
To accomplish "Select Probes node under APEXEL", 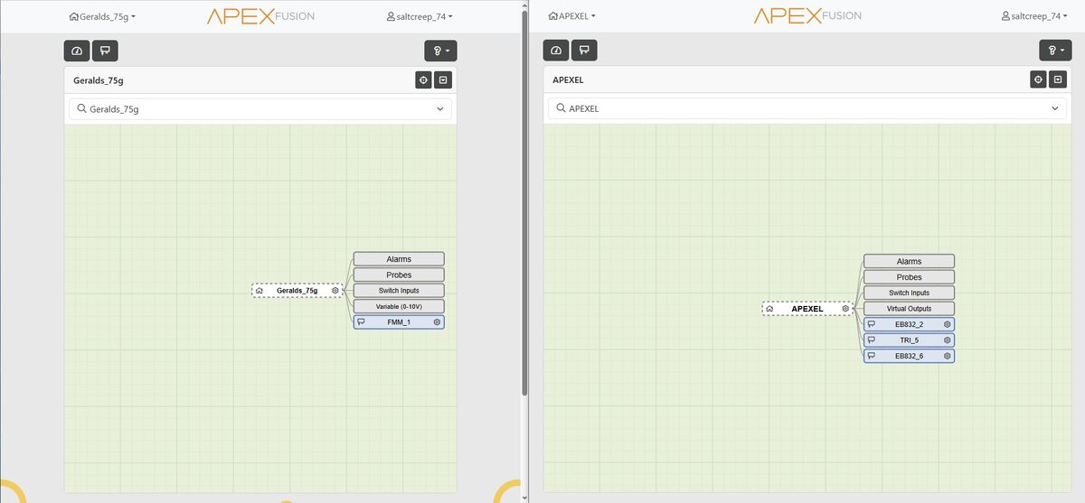I will coord(909,277).
